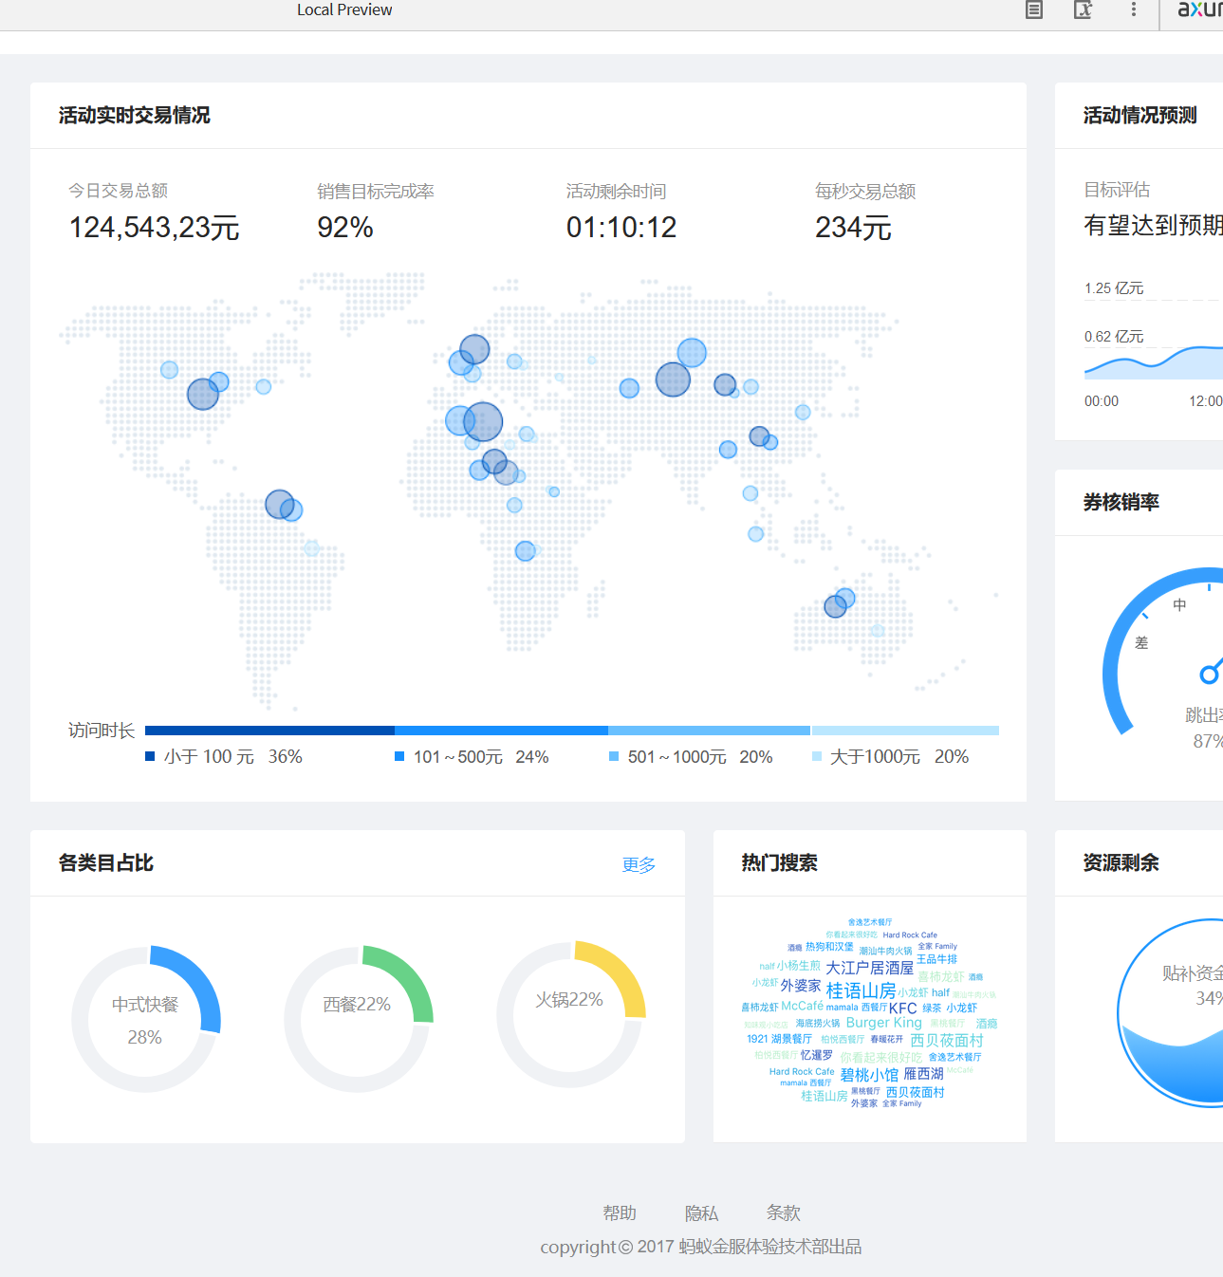Click Burger King in the word cloud

click(884, 1023)
